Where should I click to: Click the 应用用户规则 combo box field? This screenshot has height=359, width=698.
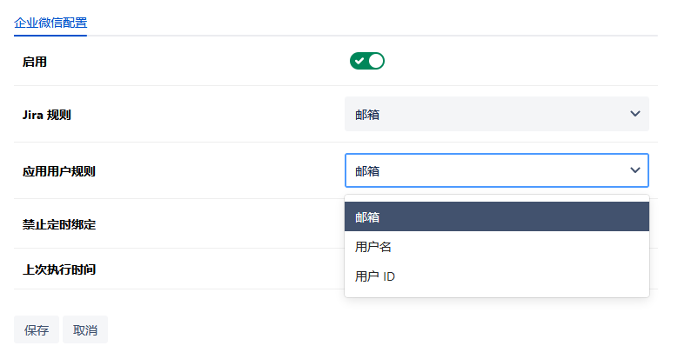click(496, 170)
